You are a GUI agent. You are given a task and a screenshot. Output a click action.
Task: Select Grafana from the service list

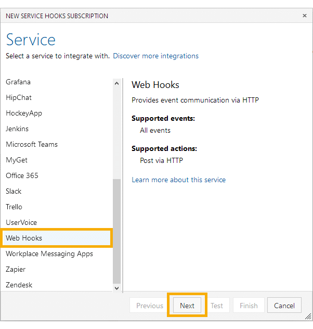56,82
